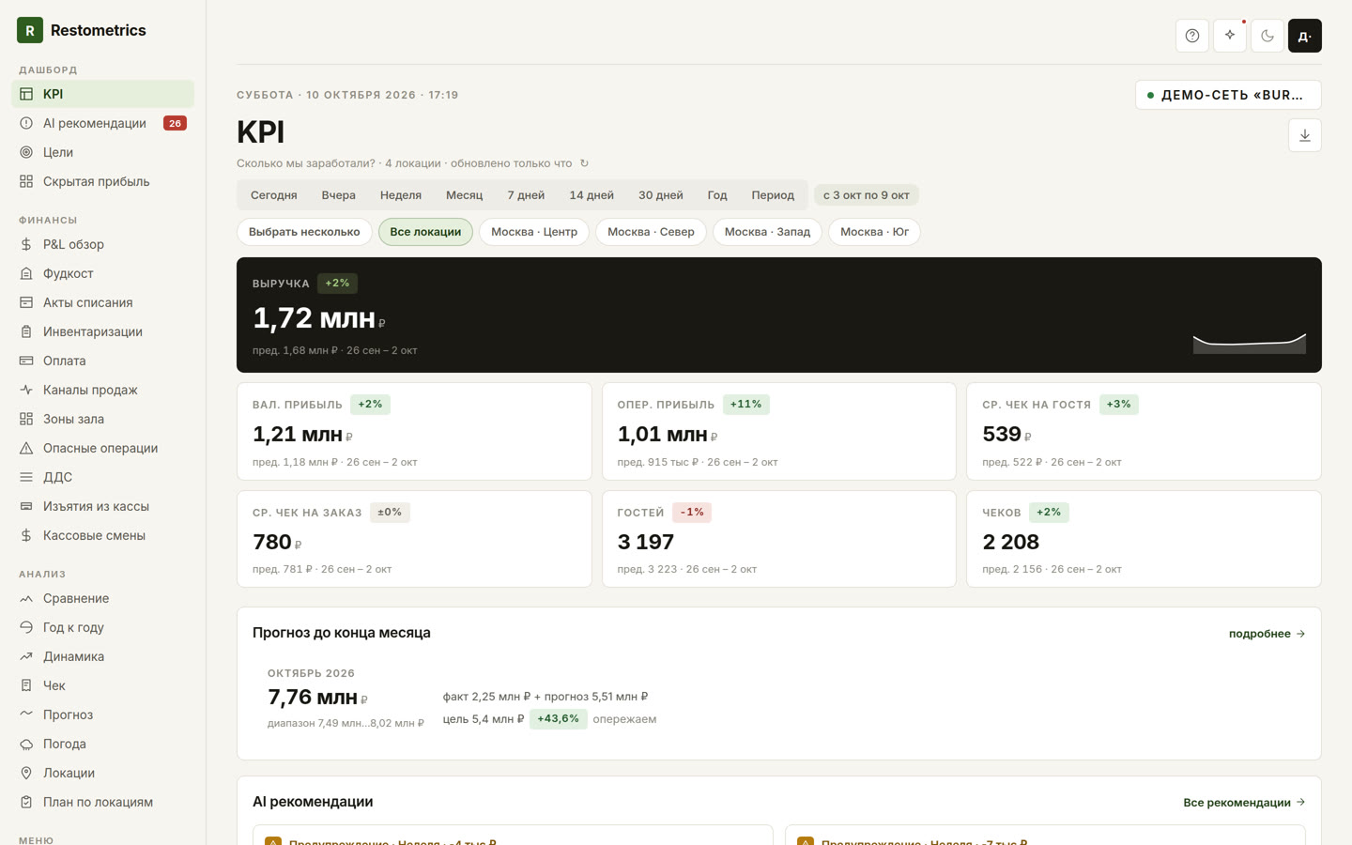1352x845 pixels.
Task: Click the +43,6% goal badge
Action: click(558, 719)
